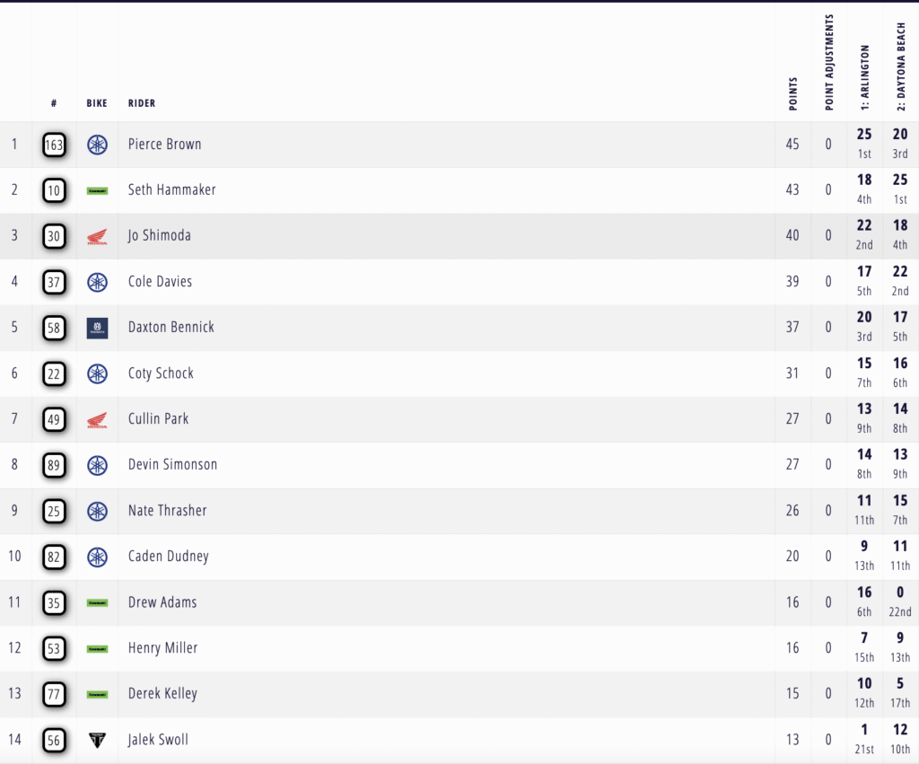The image size is (919, 764).
Task: Click the Point Adjustments column header
Action: pyautogui.click(x=829, y=63)
